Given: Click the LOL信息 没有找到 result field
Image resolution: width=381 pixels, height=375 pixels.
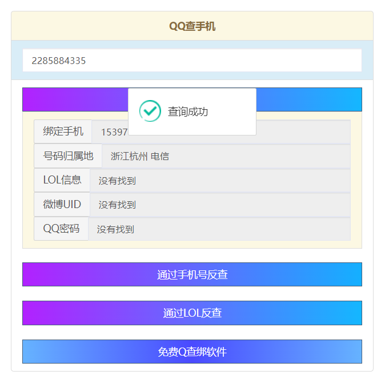Looking at the screenshot, I should (x=220, y=181).
